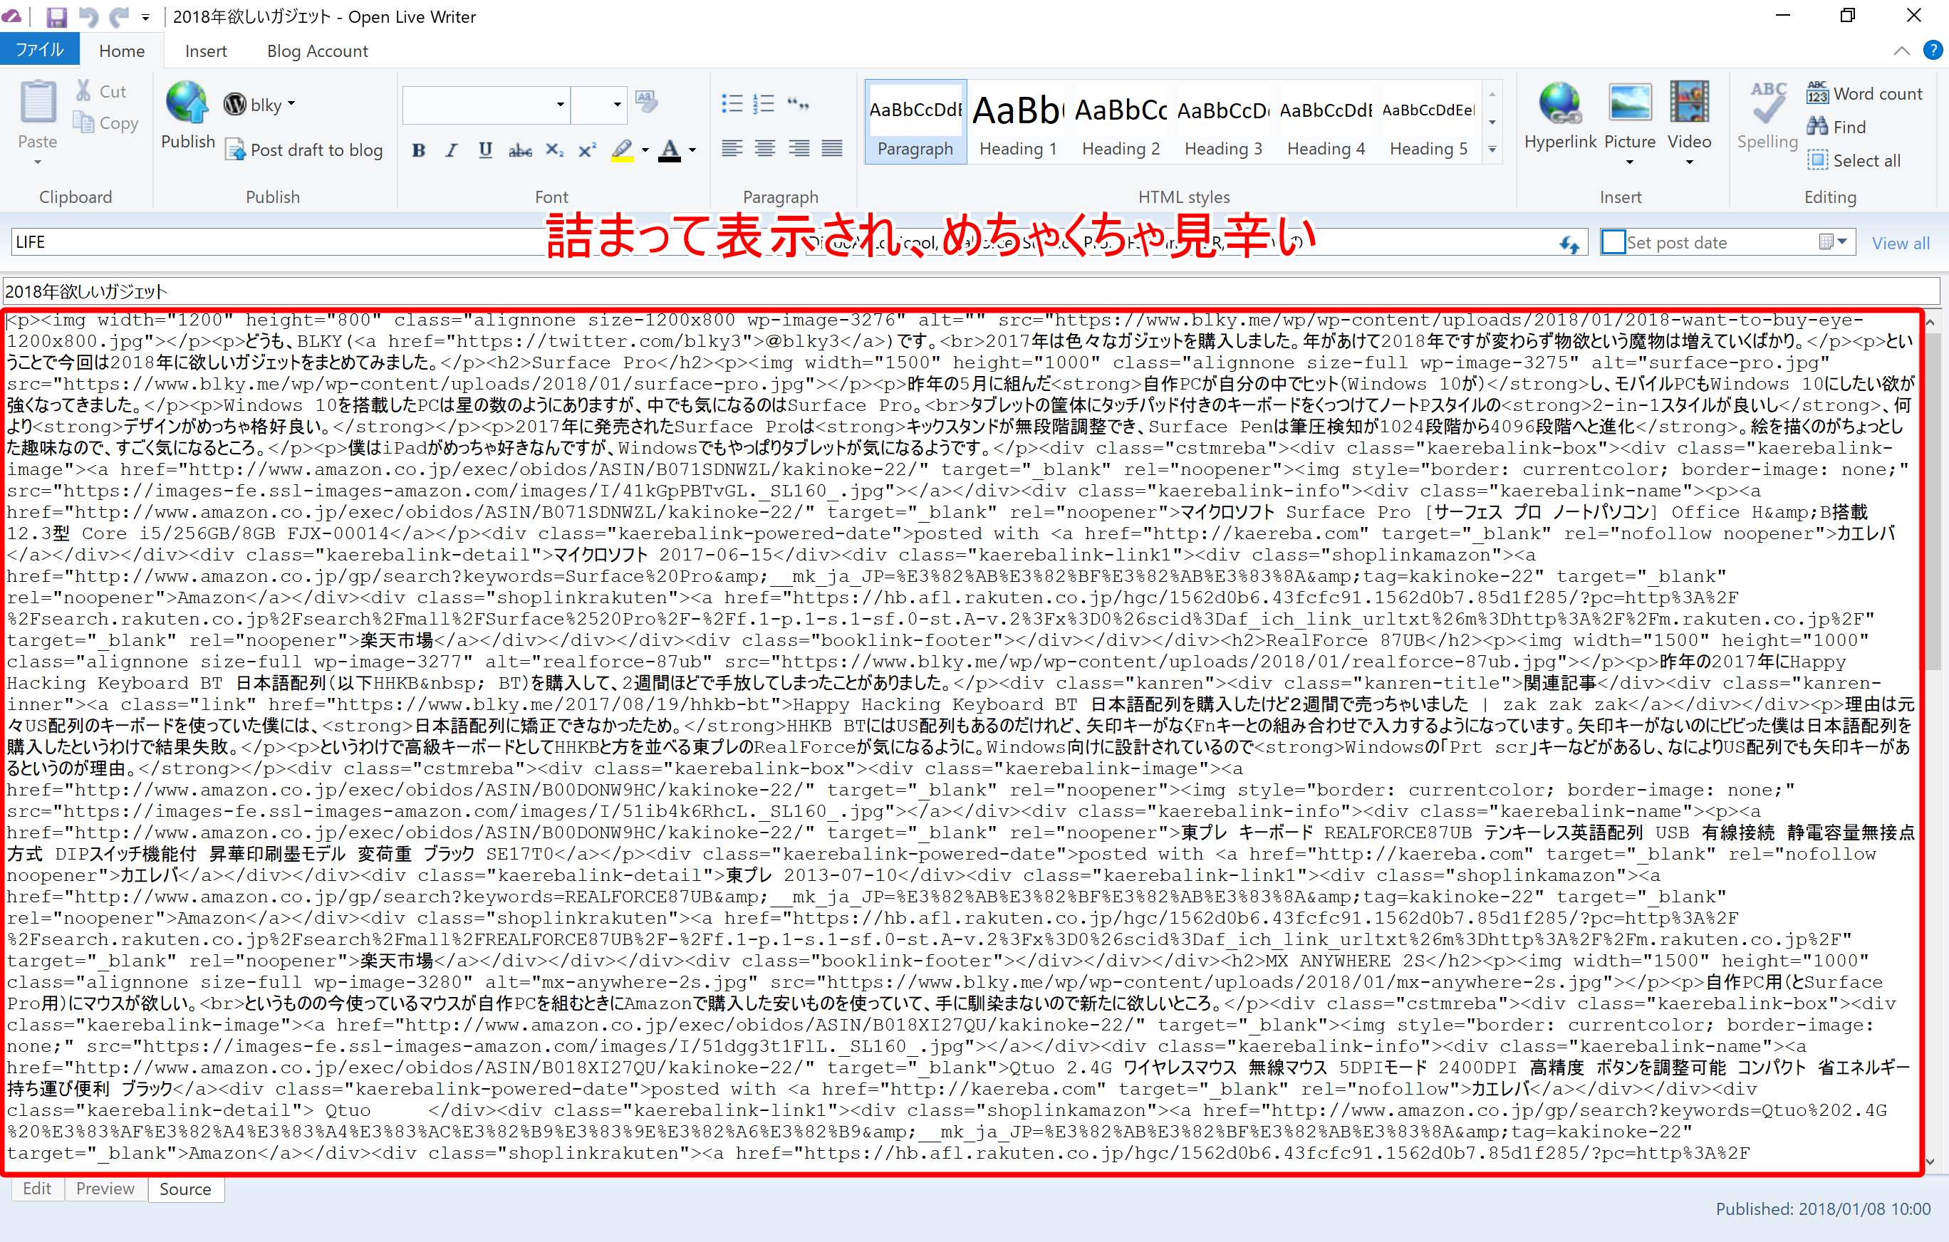The width and height of the screenshot is (1949, 1242).
Task: Collapse the ribbon with the chevron
Action: 1901,50
